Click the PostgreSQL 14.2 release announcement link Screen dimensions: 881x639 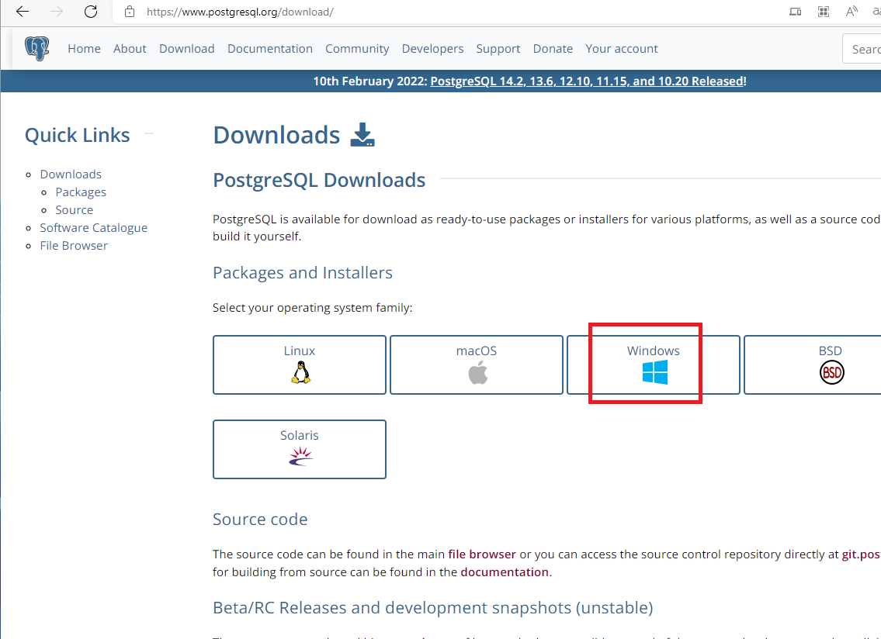click(587, 81)
